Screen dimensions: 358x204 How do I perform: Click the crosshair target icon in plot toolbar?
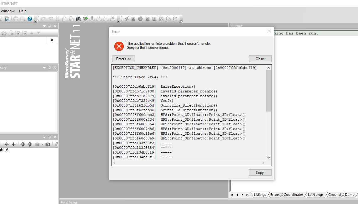[x=7, y=144]
